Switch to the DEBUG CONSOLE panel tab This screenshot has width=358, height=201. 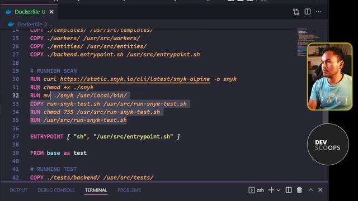tap(56, 190)
